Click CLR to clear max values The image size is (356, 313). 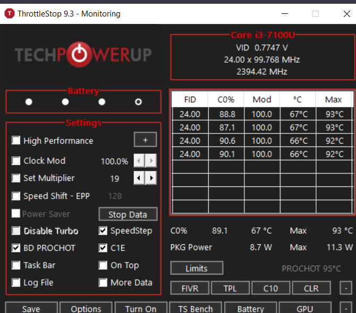(x=311, y=288)
